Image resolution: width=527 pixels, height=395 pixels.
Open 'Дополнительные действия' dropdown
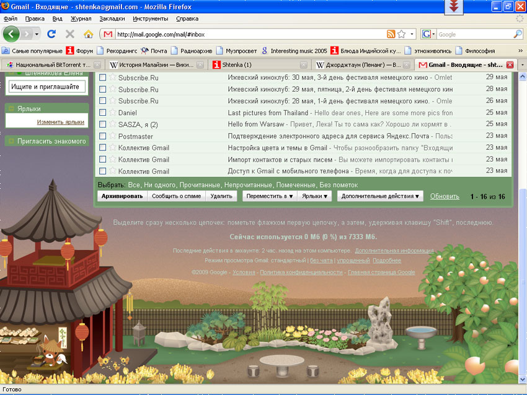tap(380, 196)
